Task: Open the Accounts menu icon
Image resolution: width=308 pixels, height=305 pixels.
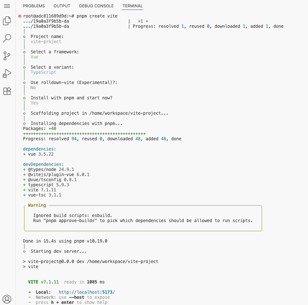Action: coord(7,299)
